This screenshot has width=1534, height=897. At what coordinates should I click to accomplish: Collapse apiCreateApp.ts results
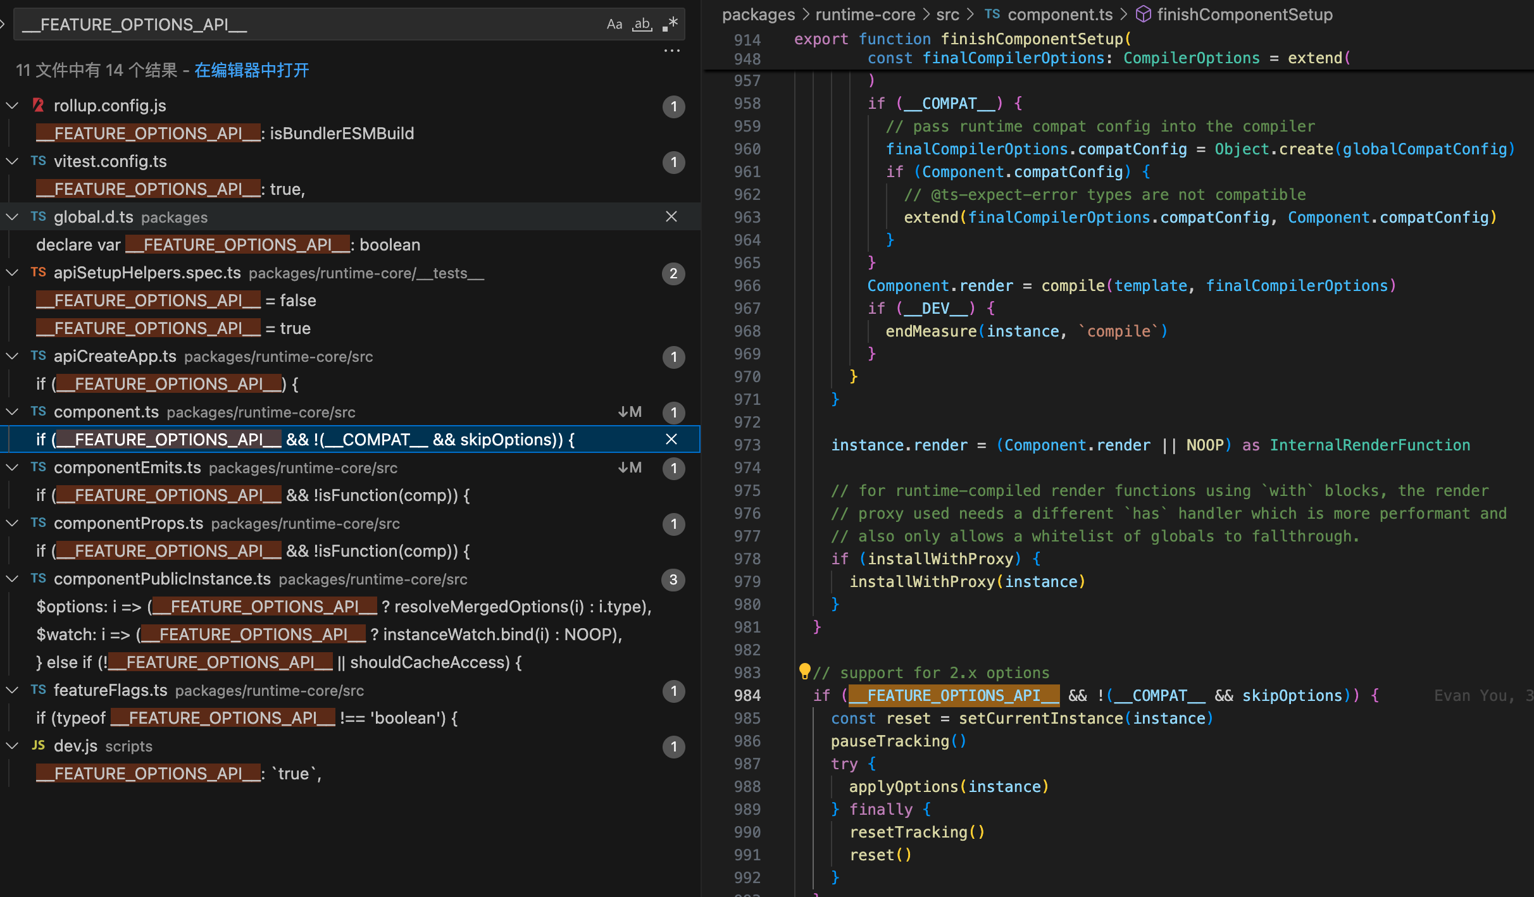[12, 356]
